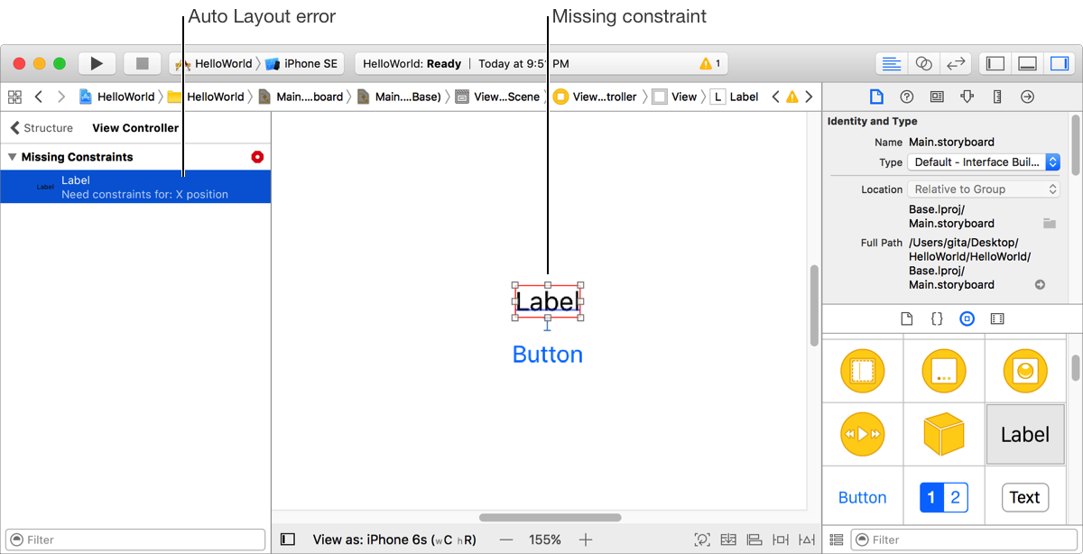Show the Assistant editor
This screenshot has width=1083, height=554.
coord(923,63)
